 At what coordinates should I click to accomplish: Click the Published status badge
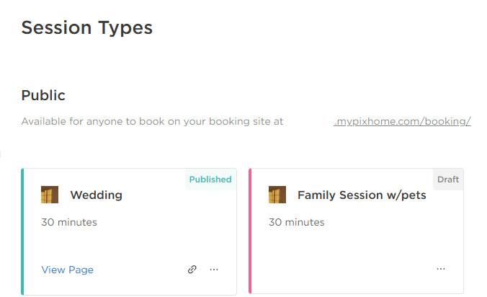(210, 179)
